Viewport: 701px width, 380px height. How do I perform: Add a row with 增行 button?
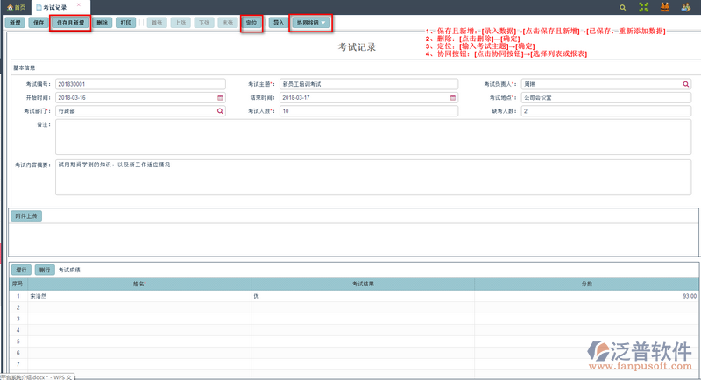pyautogui.click(x=21, y=271)
